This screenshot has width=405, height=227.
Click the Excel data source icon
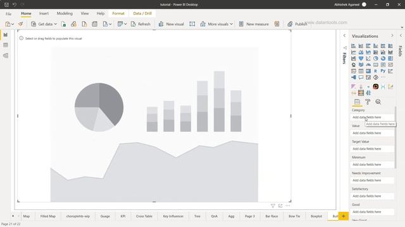63,24
